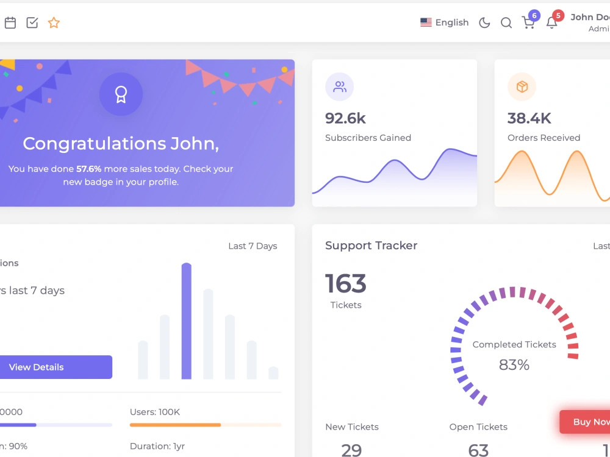Click the purple progress bar bottom left
The image size is (610, 457).
[56, 425]
